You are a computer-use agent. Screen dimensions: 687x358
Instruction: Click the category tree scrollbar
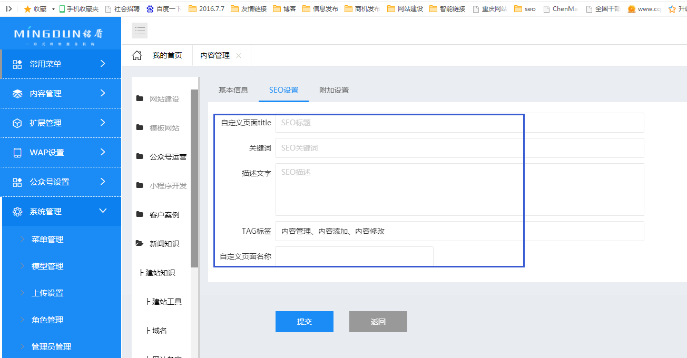click(x=194, y=178)
